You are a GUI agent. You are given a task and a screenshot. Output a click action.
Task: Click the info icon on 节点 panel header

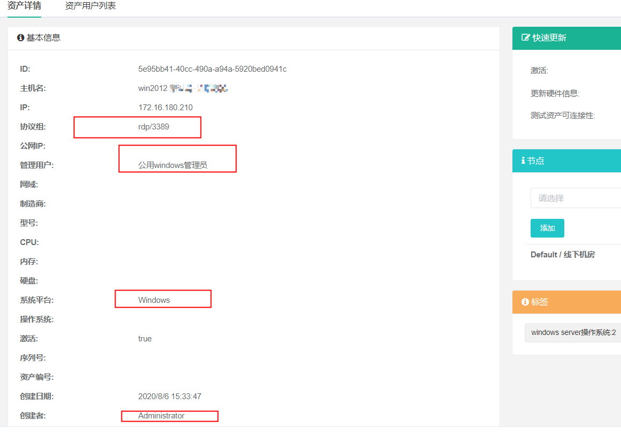[523, 161]
